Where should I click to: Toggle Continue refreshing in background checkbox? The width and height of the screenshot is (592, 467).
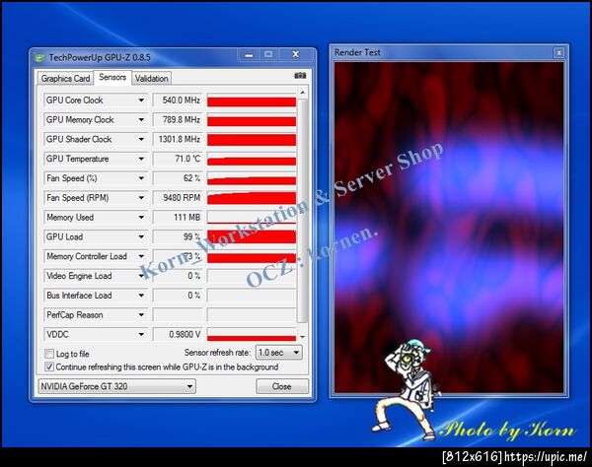(x=49, y=367)
